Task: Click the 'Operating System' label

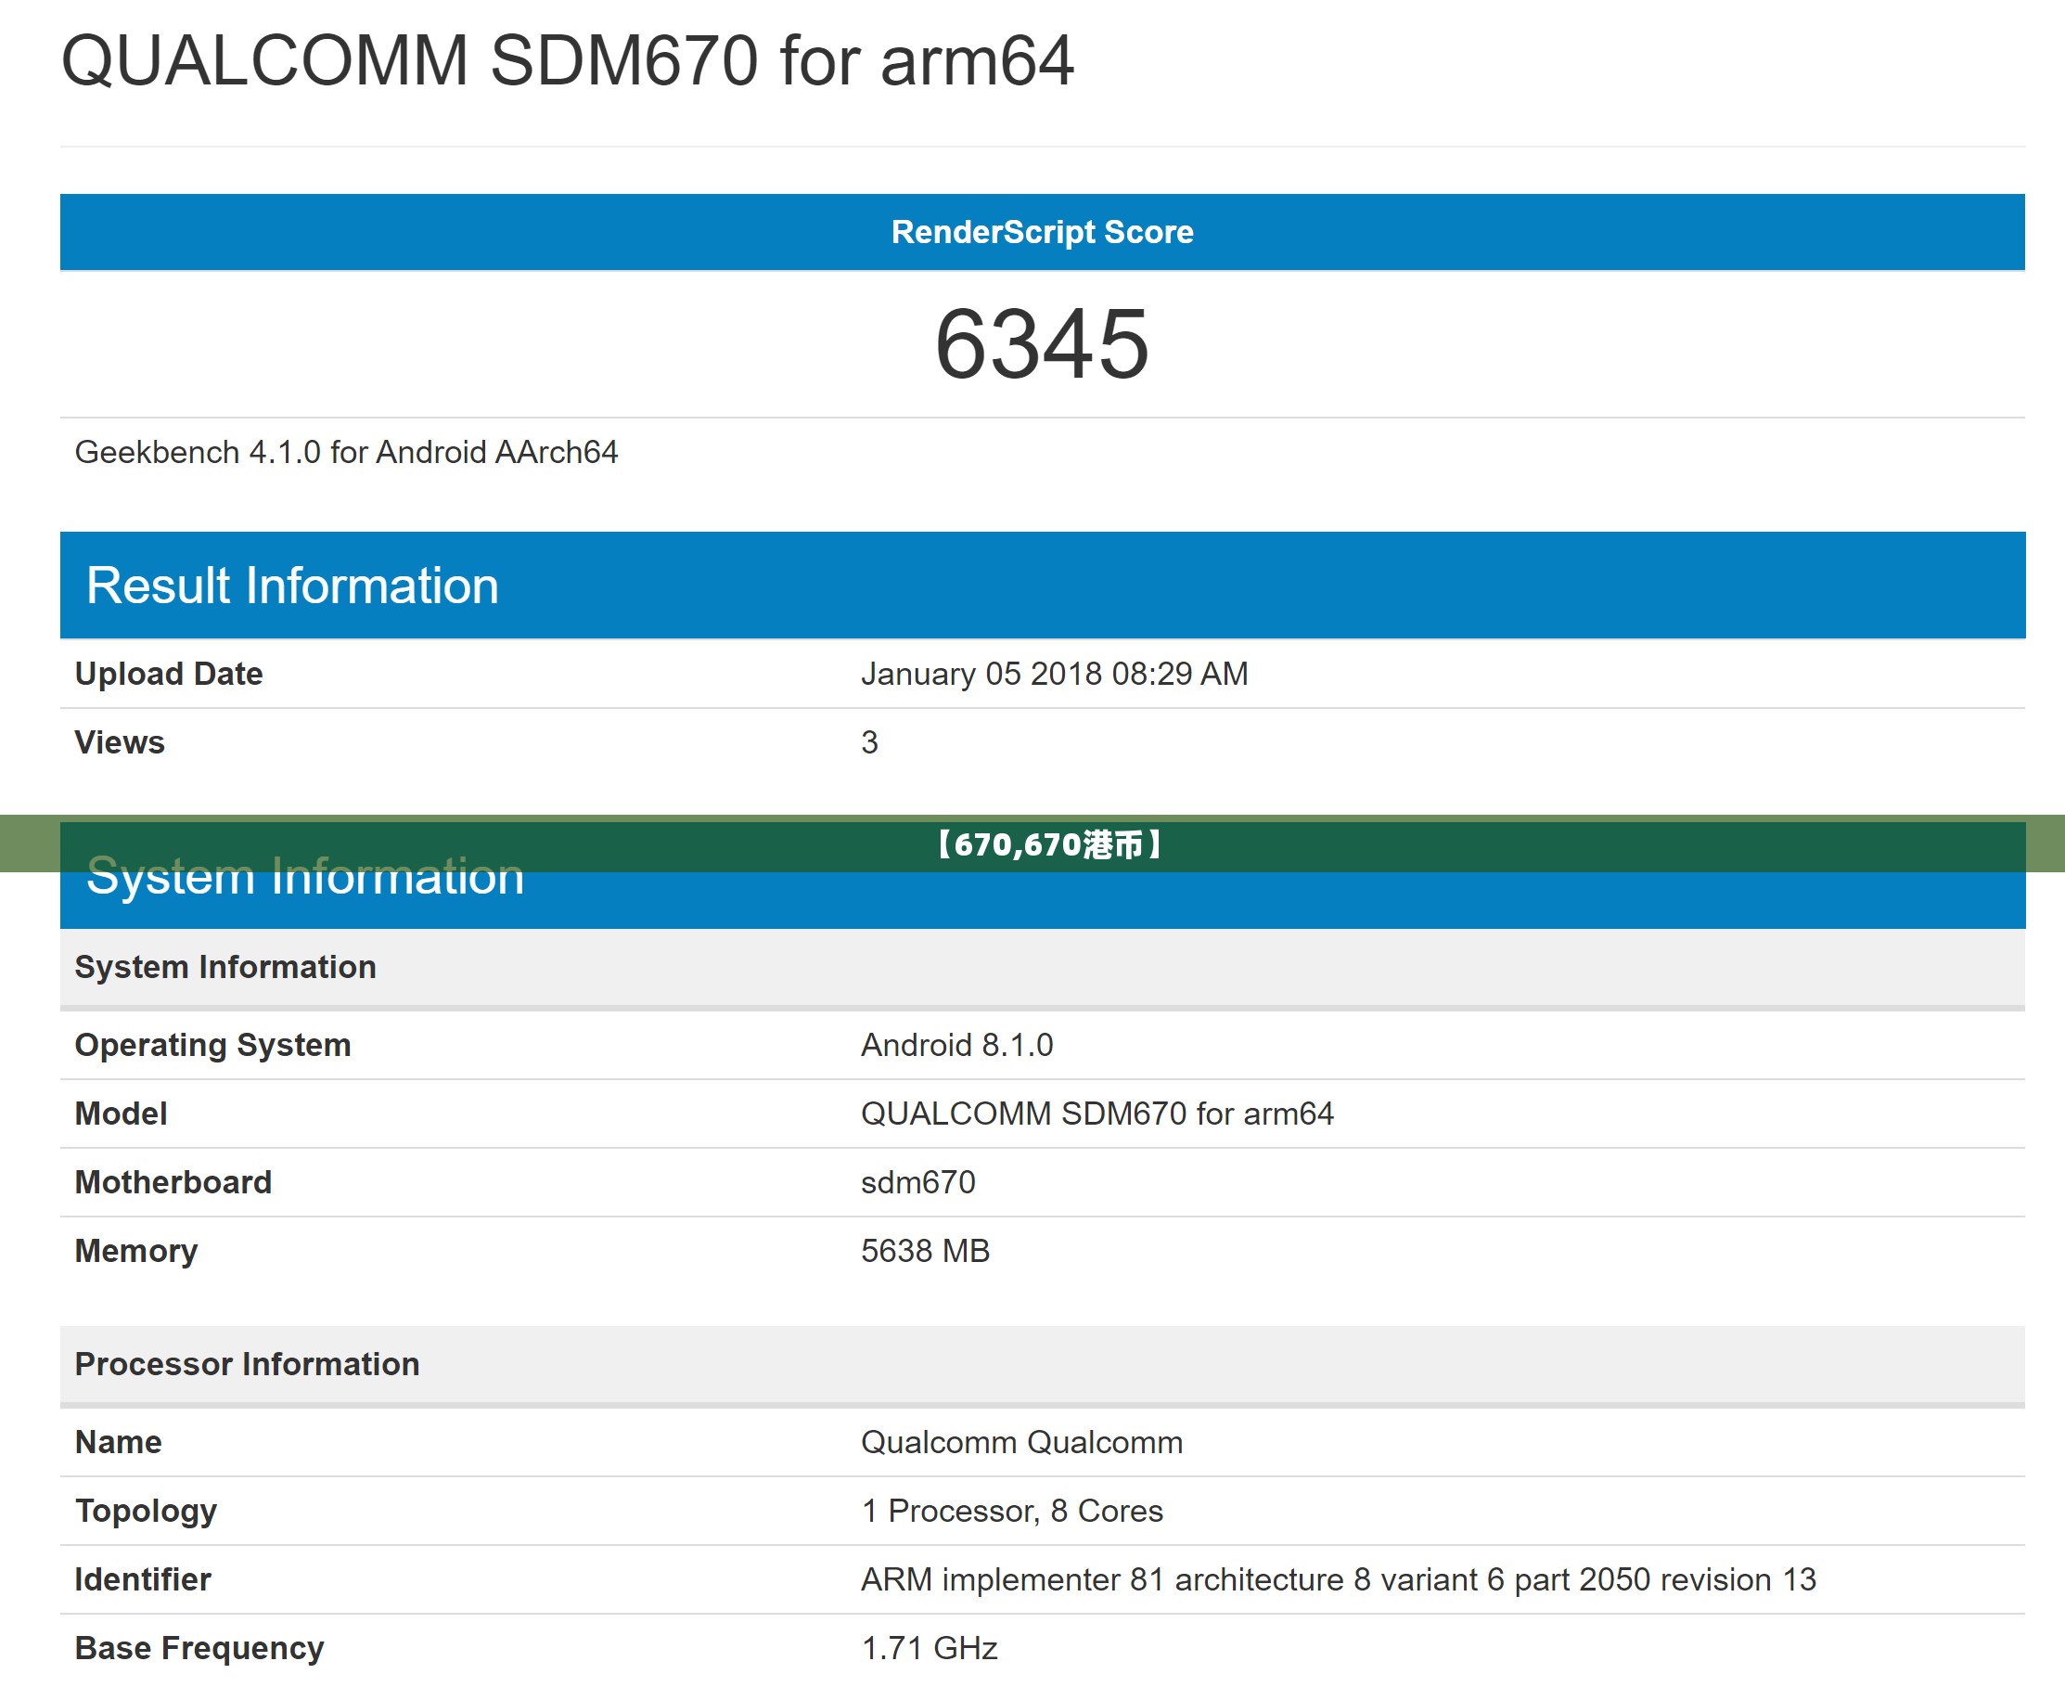Action: point(212,1046)
